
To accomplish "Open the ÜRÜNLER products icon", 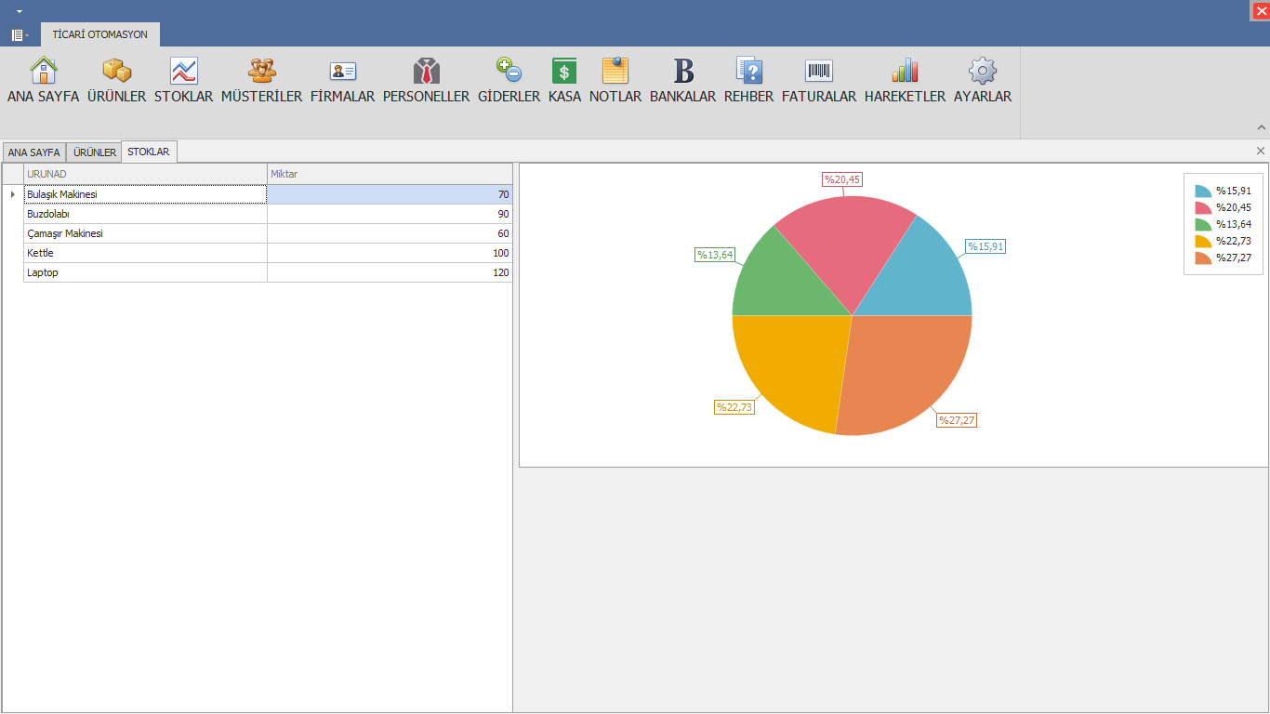I will 116,71.
